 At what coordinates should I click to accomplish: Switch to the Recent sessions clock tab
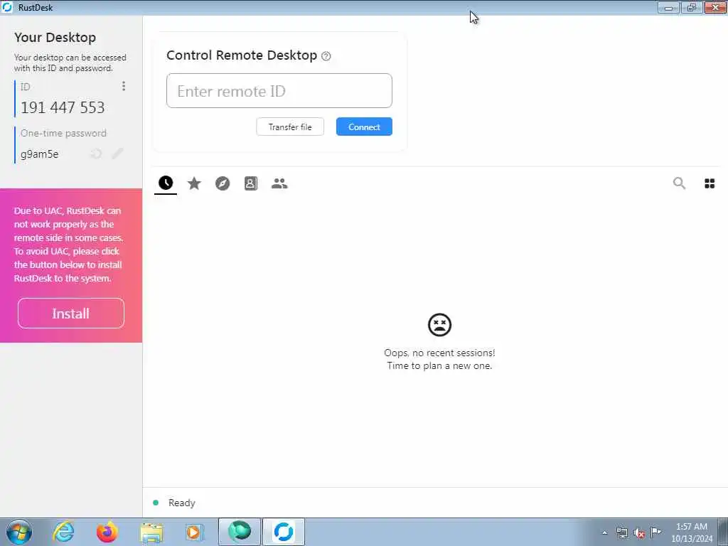coord(166,183)
